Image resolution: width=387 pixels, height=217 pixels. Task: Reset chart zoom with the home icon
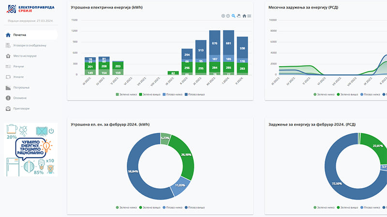pyautogui.click(x=244, y=16)
